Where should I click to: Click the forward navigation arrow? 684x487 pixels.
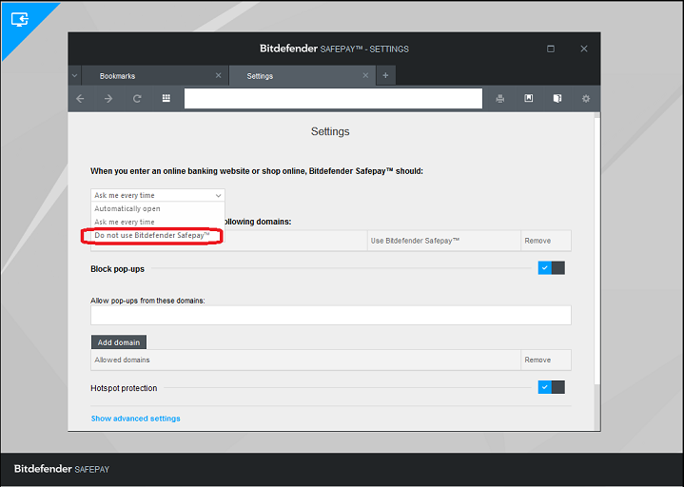pos(108,99)
